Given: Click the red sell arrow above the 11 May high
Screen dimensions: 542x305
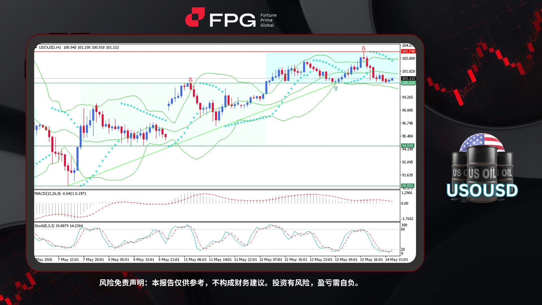Looking at the screenshot, I should point(191,80).
